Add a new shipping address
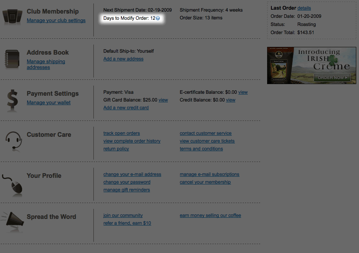The image size is (359, 253). 123,59
